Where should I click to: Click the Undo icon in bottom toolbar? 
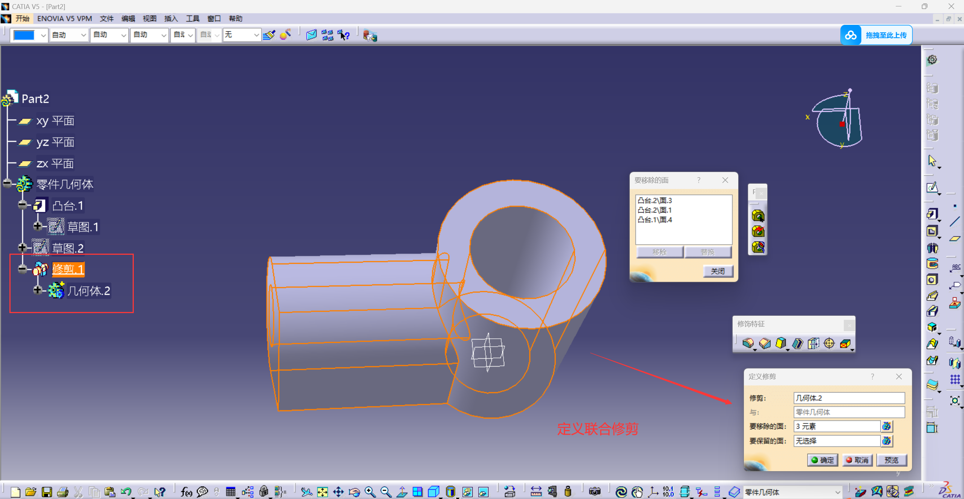point(126,491)
